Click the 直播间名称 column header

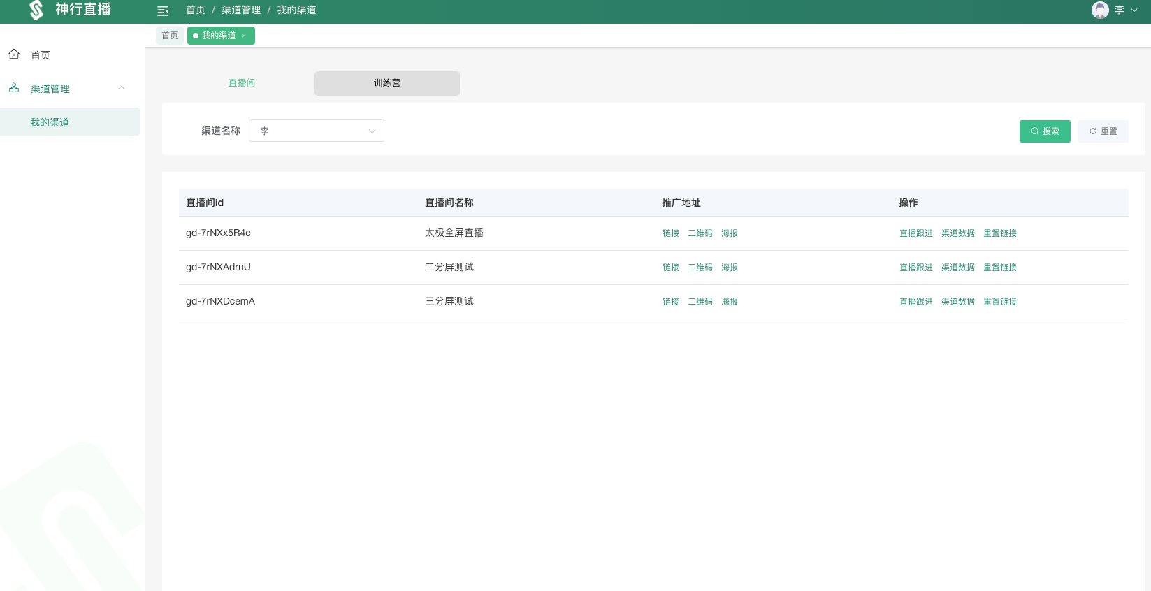[449, 203]
